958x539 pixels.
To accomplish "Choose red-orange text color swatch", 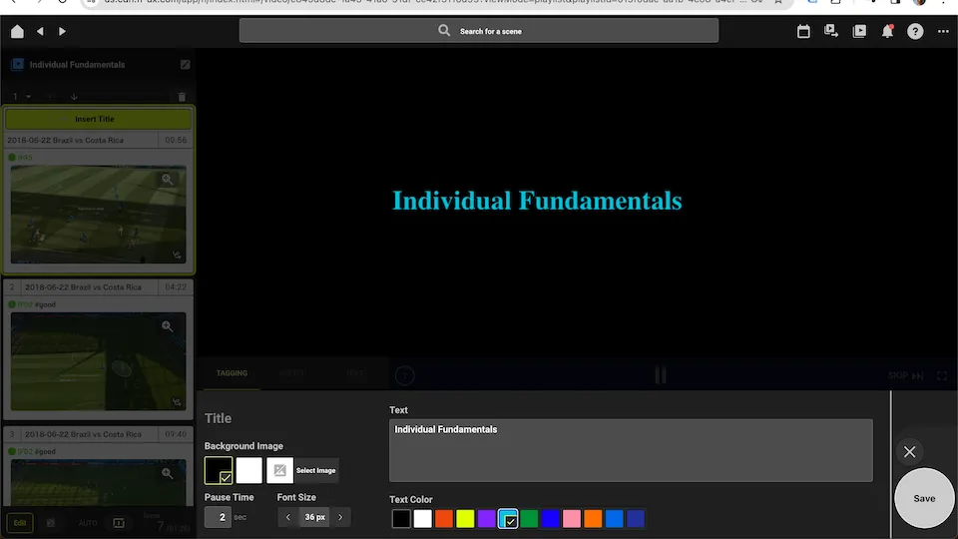I will point(444,518).
